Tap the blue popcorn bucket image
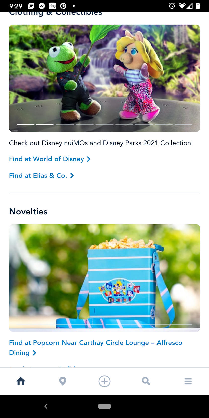 [104, 278]
